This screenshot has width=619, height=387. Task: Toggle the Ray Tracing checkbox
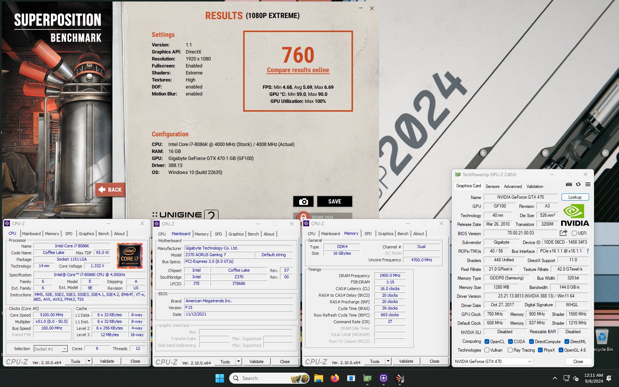[x=510, y=350]
